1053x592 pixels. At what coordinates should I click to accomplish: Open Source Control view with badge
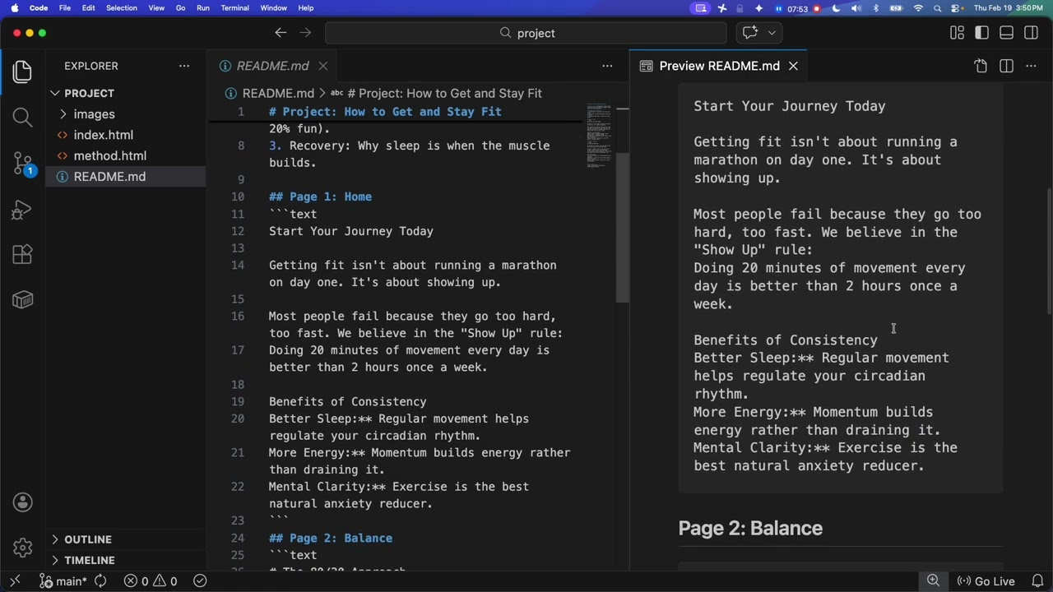click(23, 164)
